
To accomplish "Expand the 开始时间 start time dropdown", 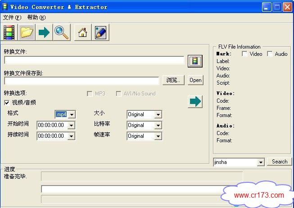I will click(x=71, y=125).
